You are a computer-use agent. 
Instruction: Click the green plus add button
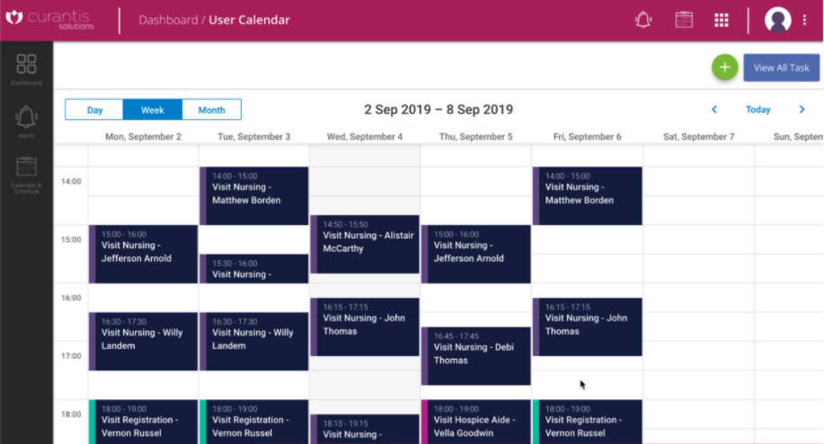(x=724, y=67)
